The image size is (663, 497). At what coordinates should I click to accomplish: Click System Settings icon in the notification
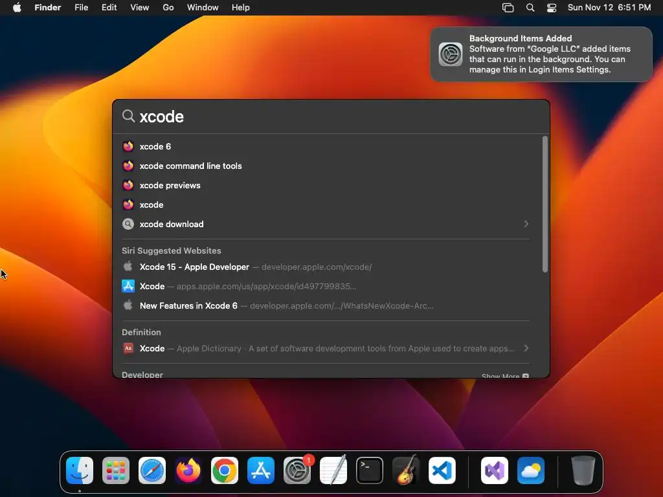[451, 54]
